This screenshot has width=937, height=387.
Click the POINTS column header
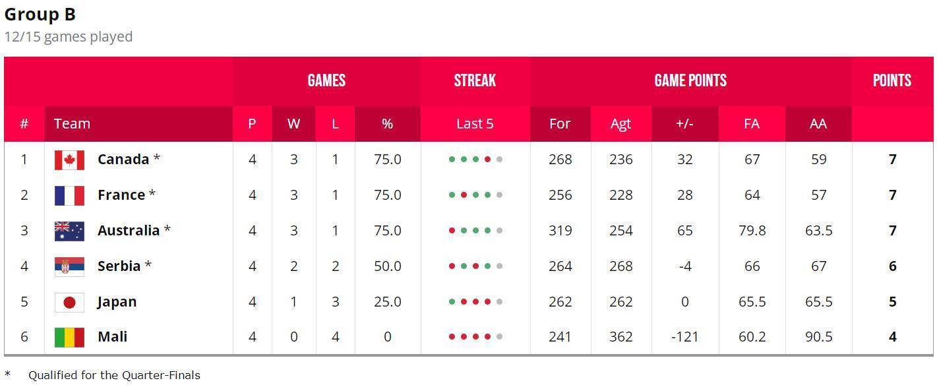tap(892, 80)
